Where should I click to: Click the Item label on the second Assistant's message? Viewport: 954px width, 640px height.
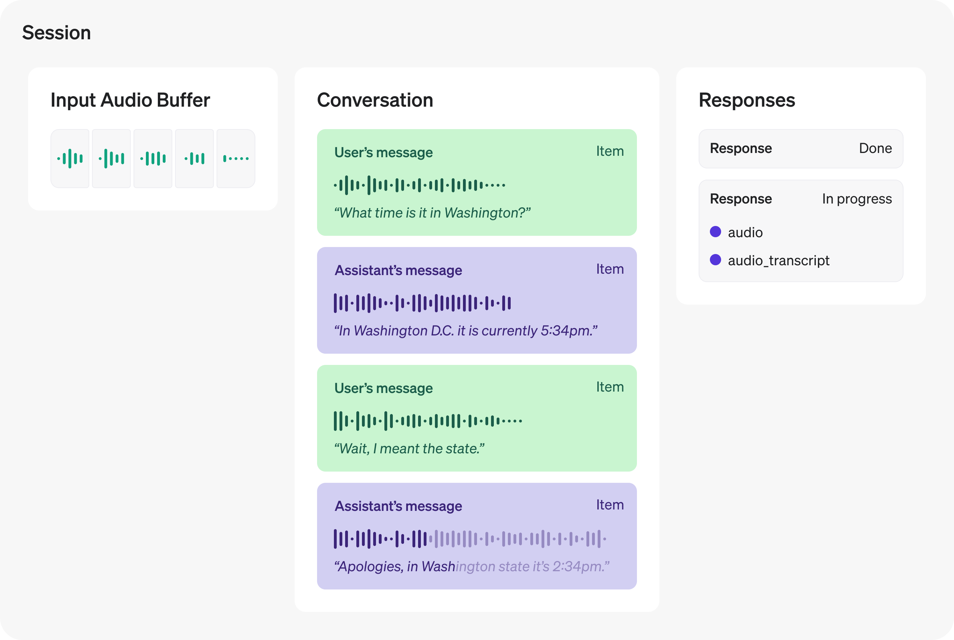610,505
